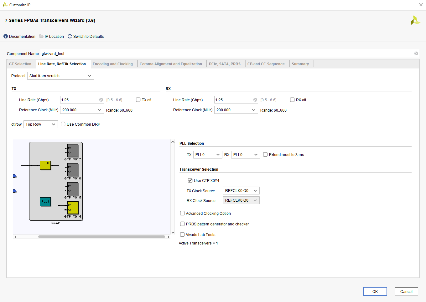Open the Summary tab
426x302 pixels.
(300, 64)
